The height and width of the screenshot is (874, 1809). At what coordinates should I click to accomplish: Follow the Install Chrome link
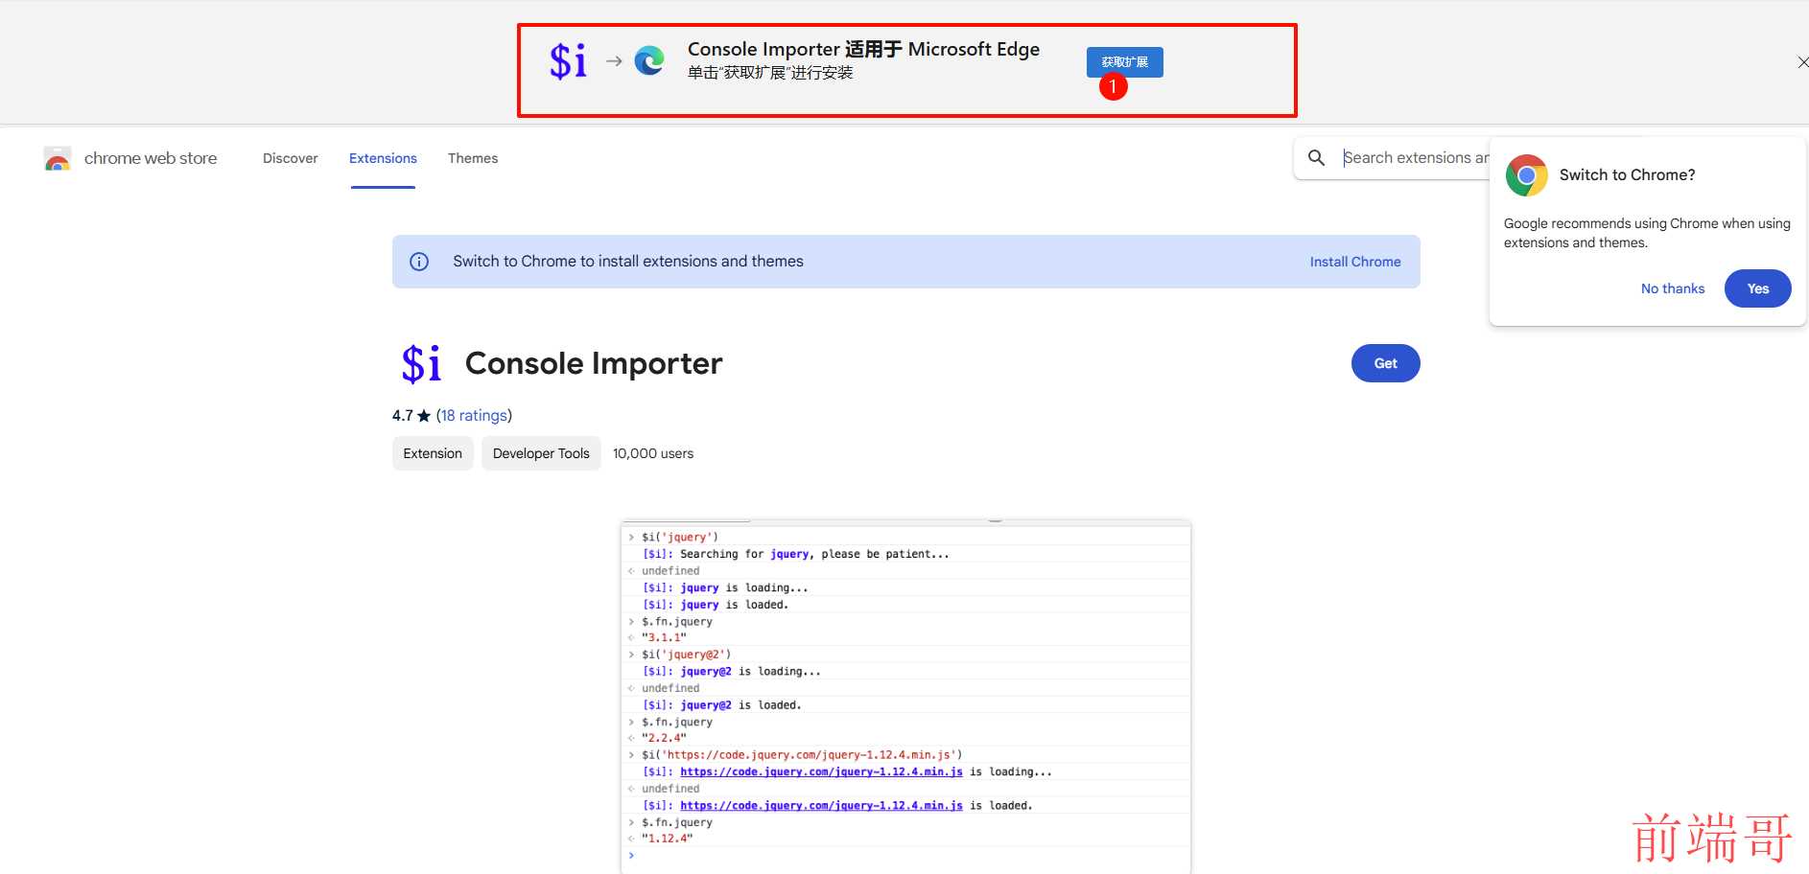pyautogui.click(x=1355, y=262)
